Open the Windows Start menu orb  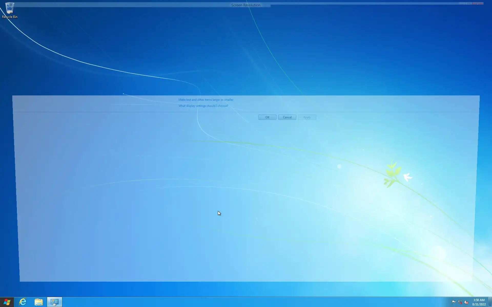click(7, 302)
